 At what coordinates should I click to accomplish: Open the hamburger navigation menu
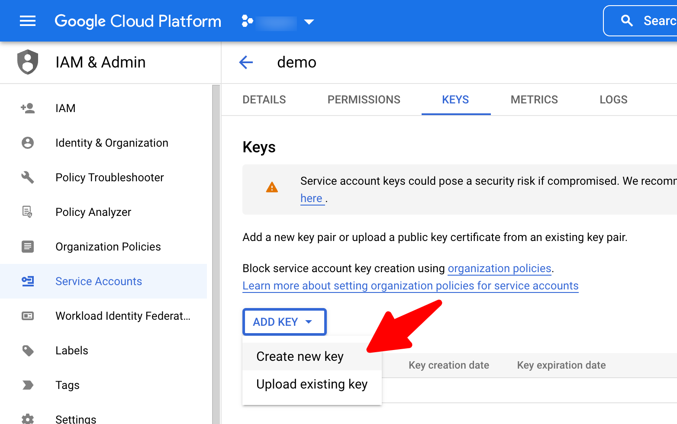point(28,21)
